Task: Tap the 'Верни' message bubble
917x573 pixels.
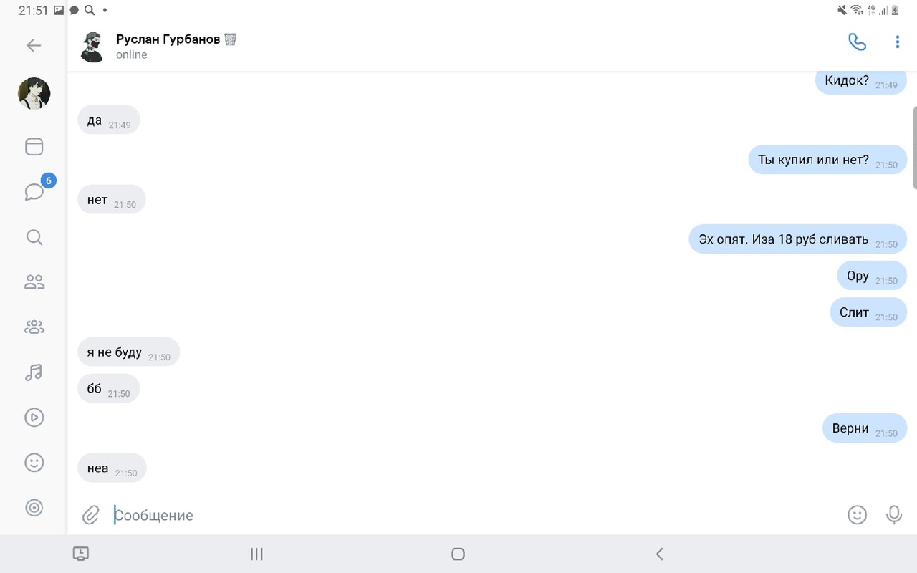Action: [x=865, y=428]
